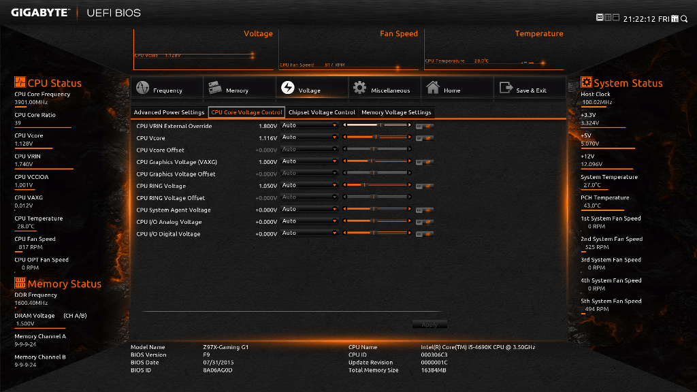Image resolution: width=697 pixels, height=392 pixels.
Task: Select the Host Clock 100.02MHz value
Action: click(x=597, y=102)
